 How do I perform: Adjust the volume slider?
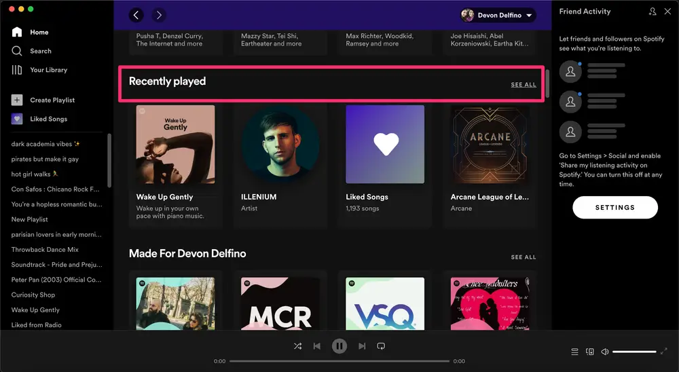(x=634, y=352)
